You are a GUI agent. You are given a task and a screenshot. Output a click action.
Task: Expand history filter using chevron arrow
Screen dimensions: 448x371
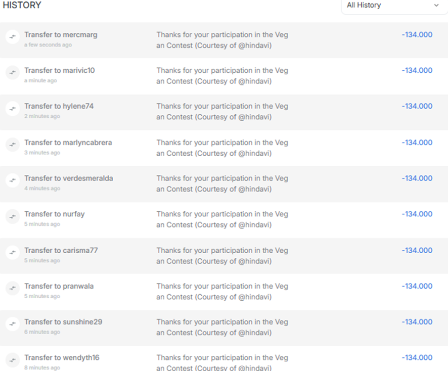436,6
